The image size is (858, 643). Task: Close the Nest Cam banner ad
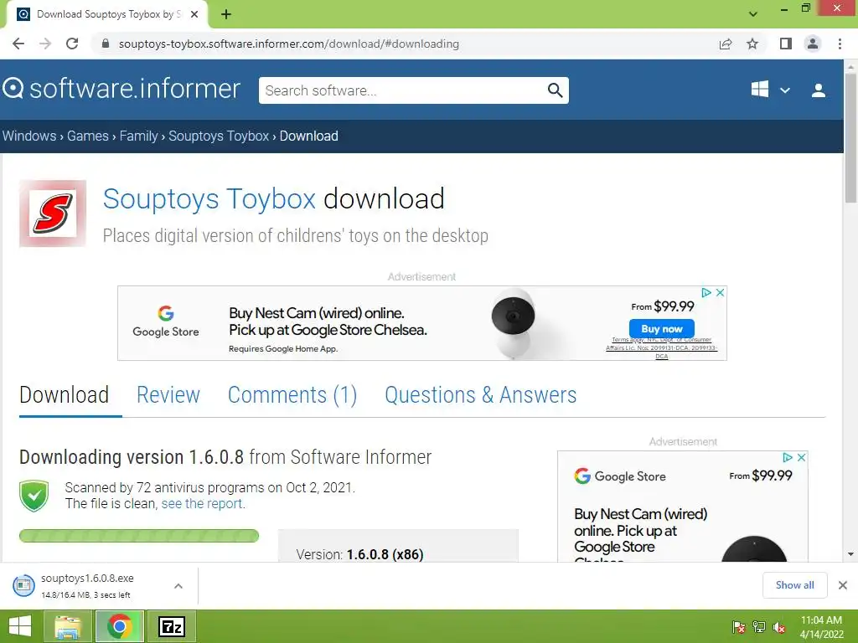coord(721,292)
